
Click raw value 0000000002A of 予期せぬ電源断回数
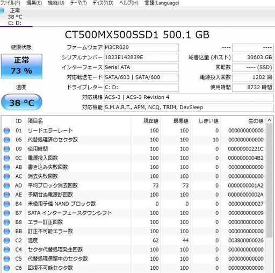[x=245, y=195]
